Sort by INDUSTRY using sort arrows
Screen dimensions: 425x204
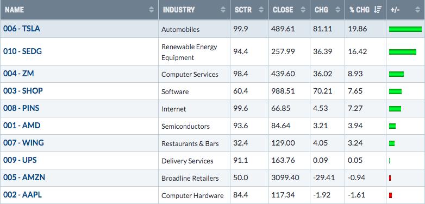(x=223, y=10)
